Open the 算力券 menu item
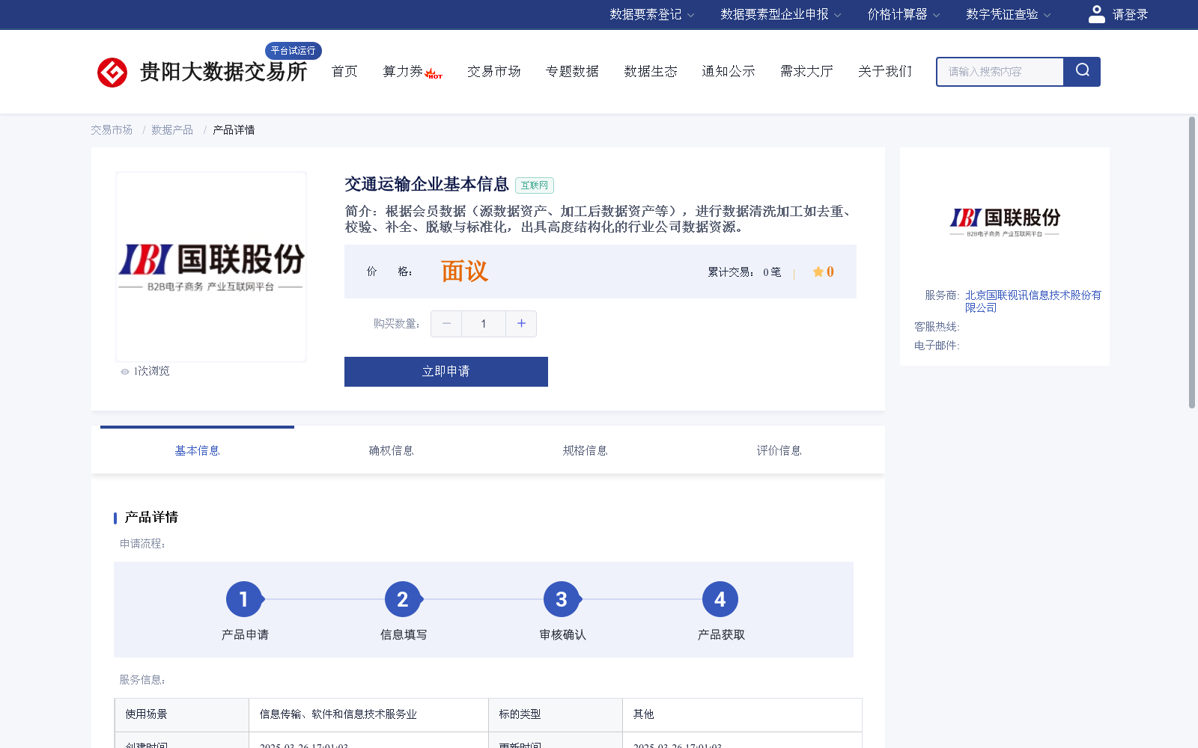Image resolution: width=1198 pixels, height=748 pixels. (x=403, y=71)
